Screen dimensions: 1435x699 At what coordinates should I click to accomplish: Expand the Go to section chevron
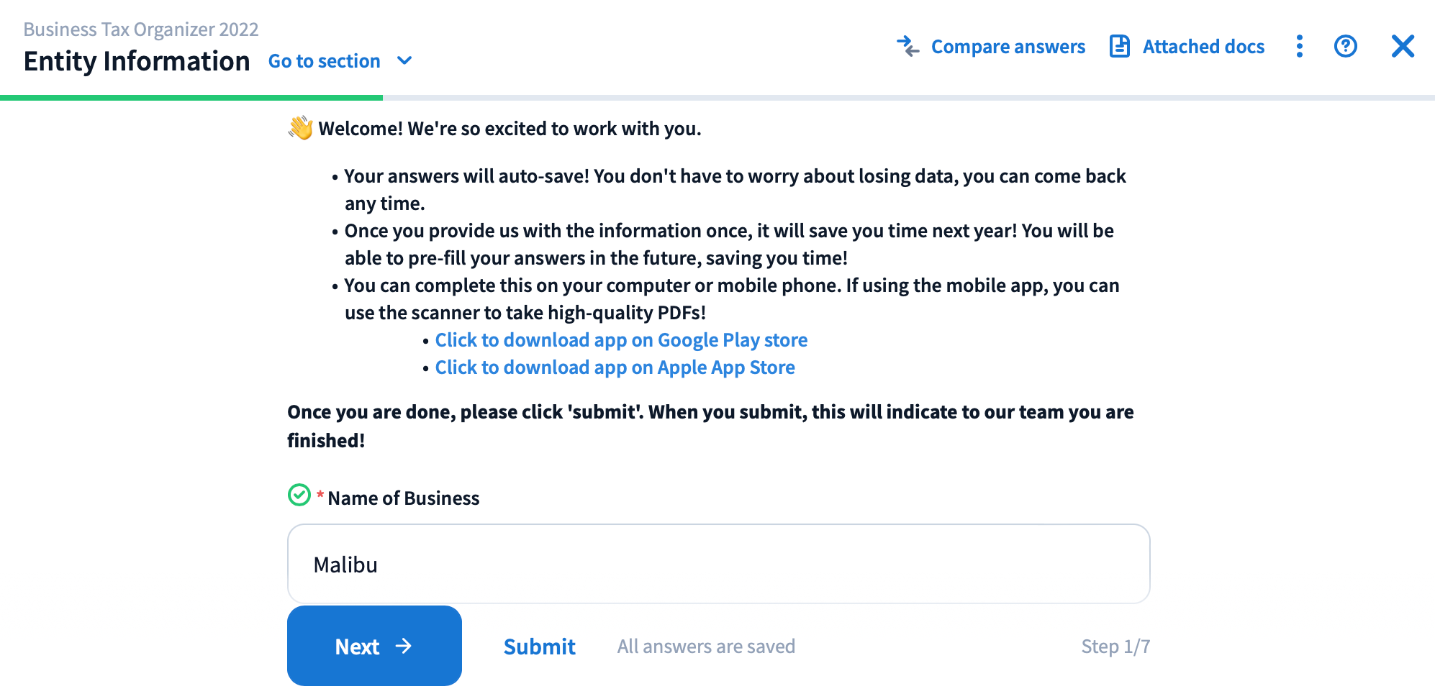coord(404,61)
